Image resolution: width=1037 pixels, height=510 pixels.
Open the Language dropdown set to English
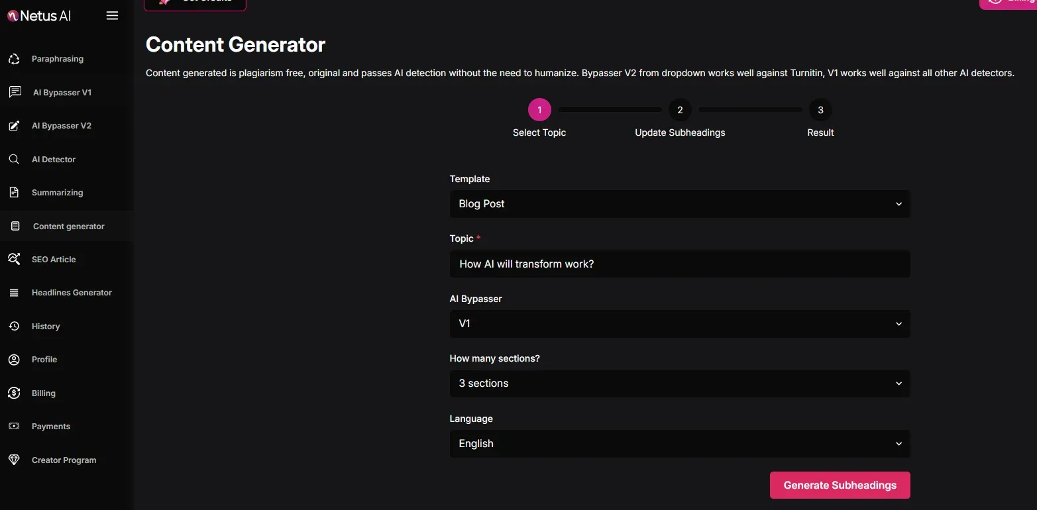tap(679, 443)
